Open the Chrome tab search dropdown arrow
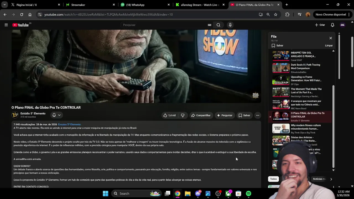This screenshot has height=199, width=354. 4,5
